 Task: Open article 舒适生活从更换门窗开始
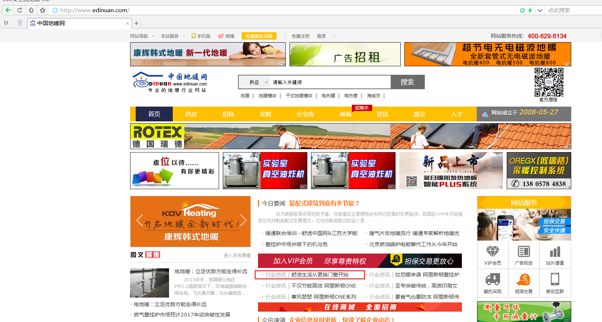(x=320, y=275)
